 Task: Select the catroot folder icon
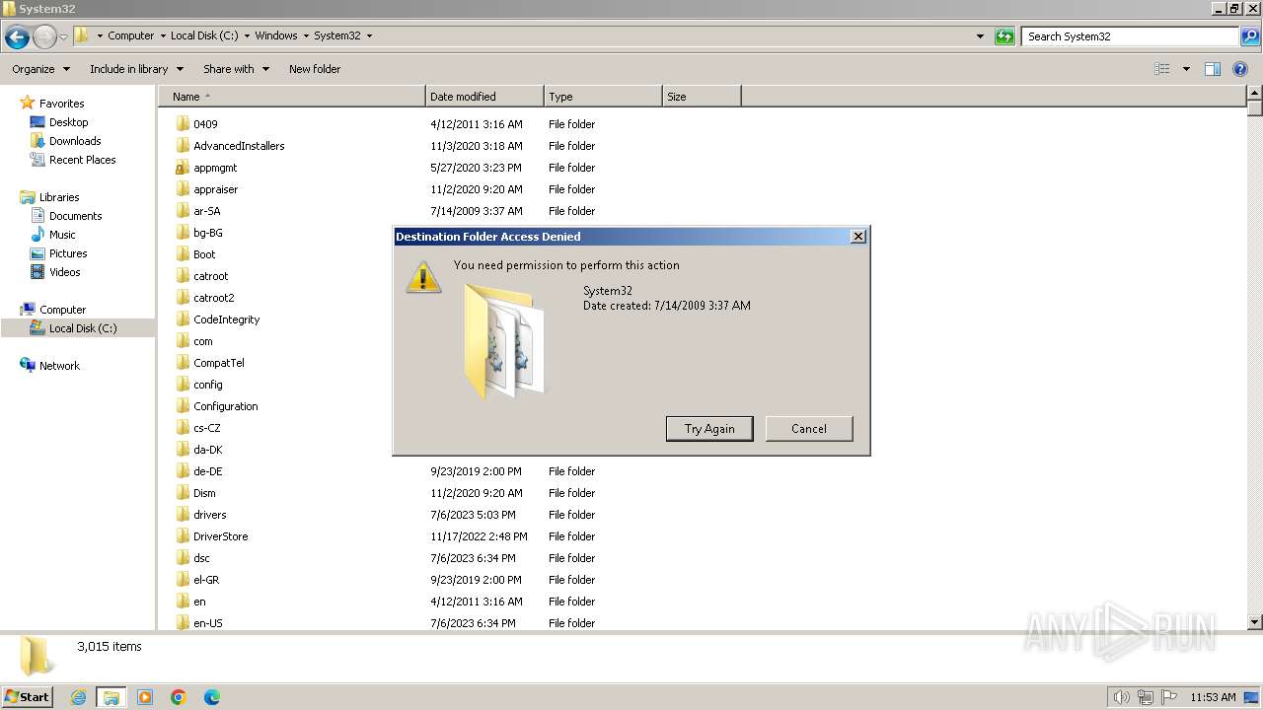click(x=183, y=276)
